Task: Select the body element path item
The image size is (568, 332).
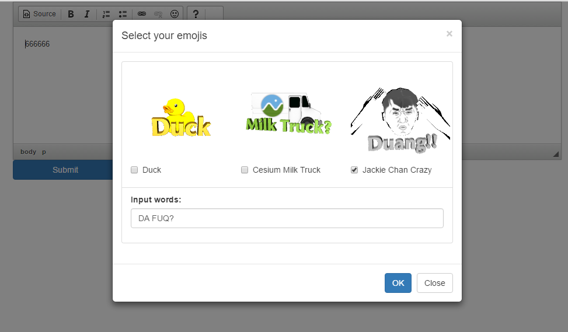Action: pos(28,152)
